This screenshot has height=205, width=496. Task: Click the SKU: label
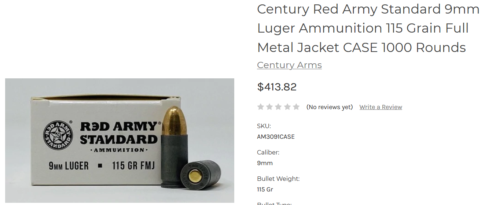(264, 126)
